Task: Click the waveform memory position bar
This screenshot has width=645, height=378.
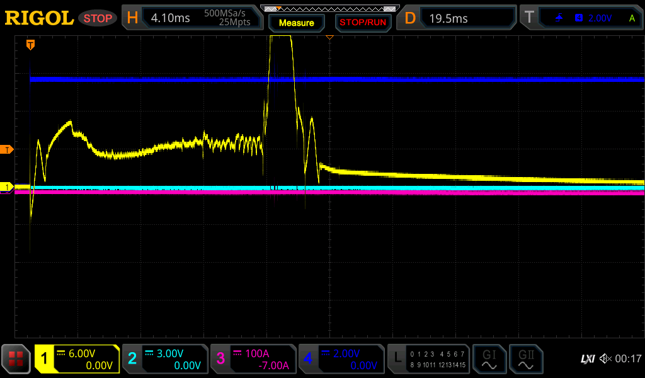Action: coord(329,8)
